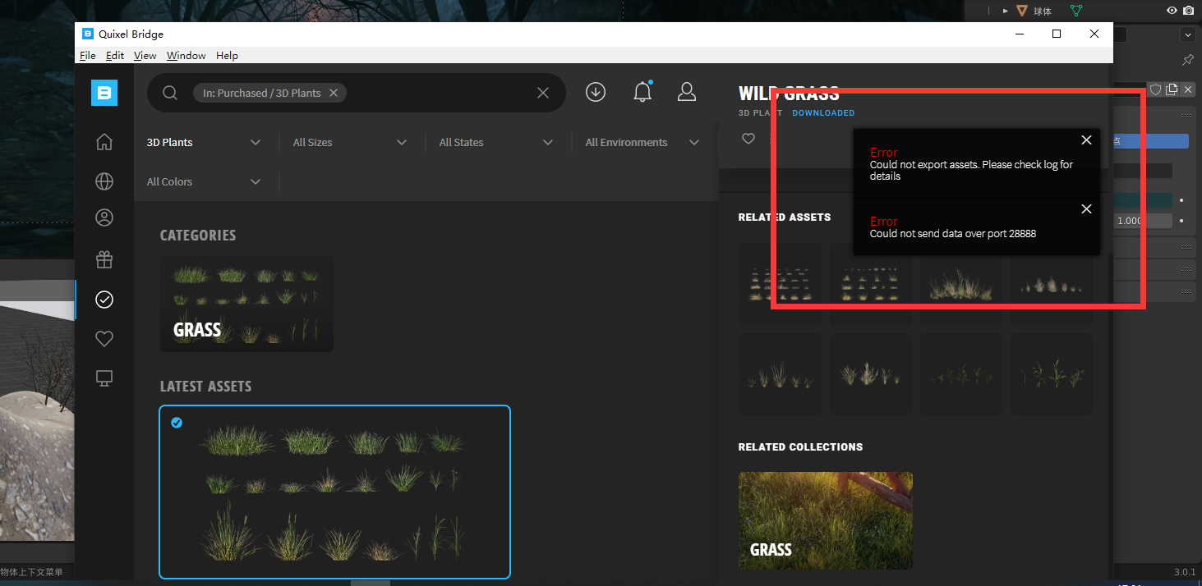Click 物体上下文菜单 in Blender status bar

click(x=31, y=572)
